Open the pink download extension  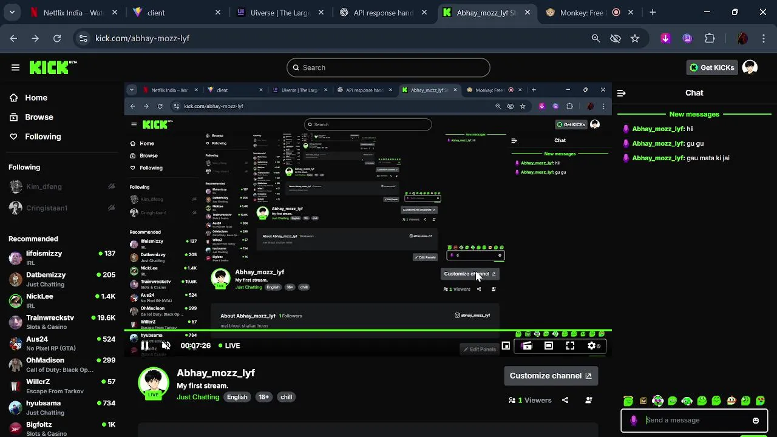coord(665,38)
